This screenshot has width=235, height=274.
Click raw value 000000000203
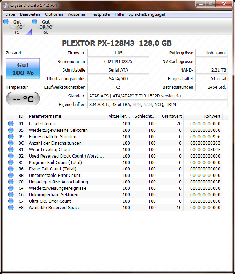coord(205,143)
